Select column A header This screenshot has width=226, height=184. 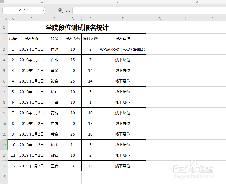[13, 19]
